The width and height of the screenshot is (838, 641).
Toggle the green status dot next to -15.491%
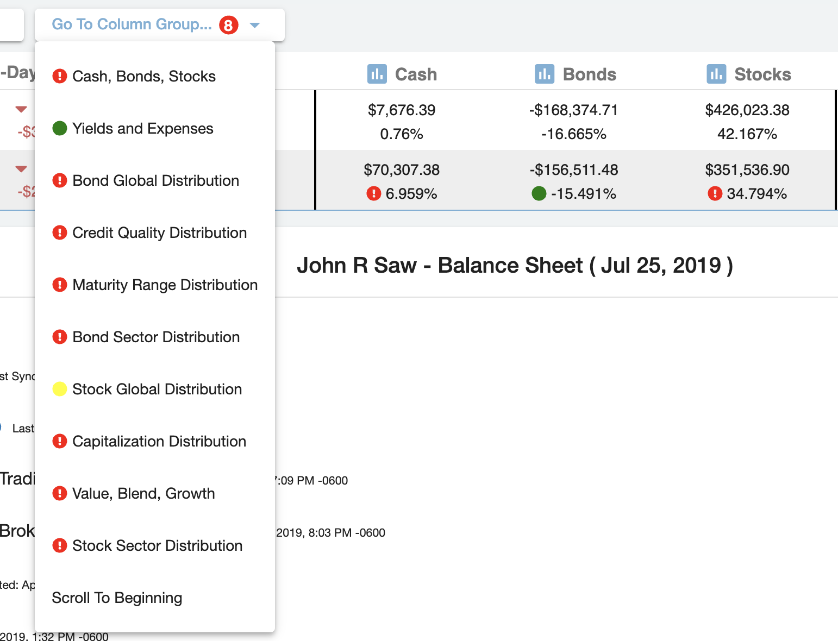[x=539, y=193]
